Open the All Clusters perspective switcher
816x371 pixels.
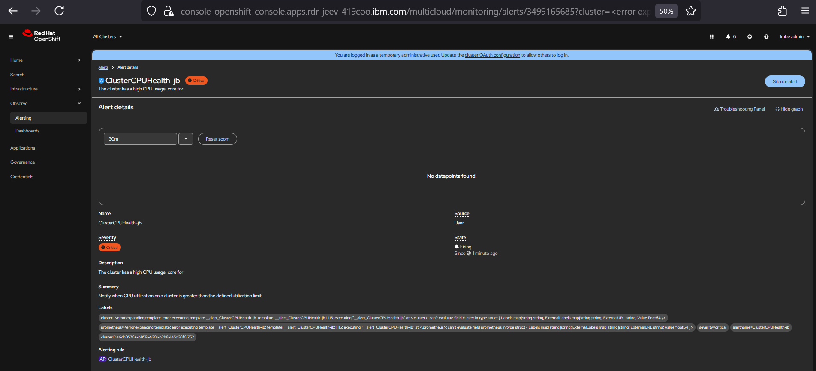pos(108,36)
